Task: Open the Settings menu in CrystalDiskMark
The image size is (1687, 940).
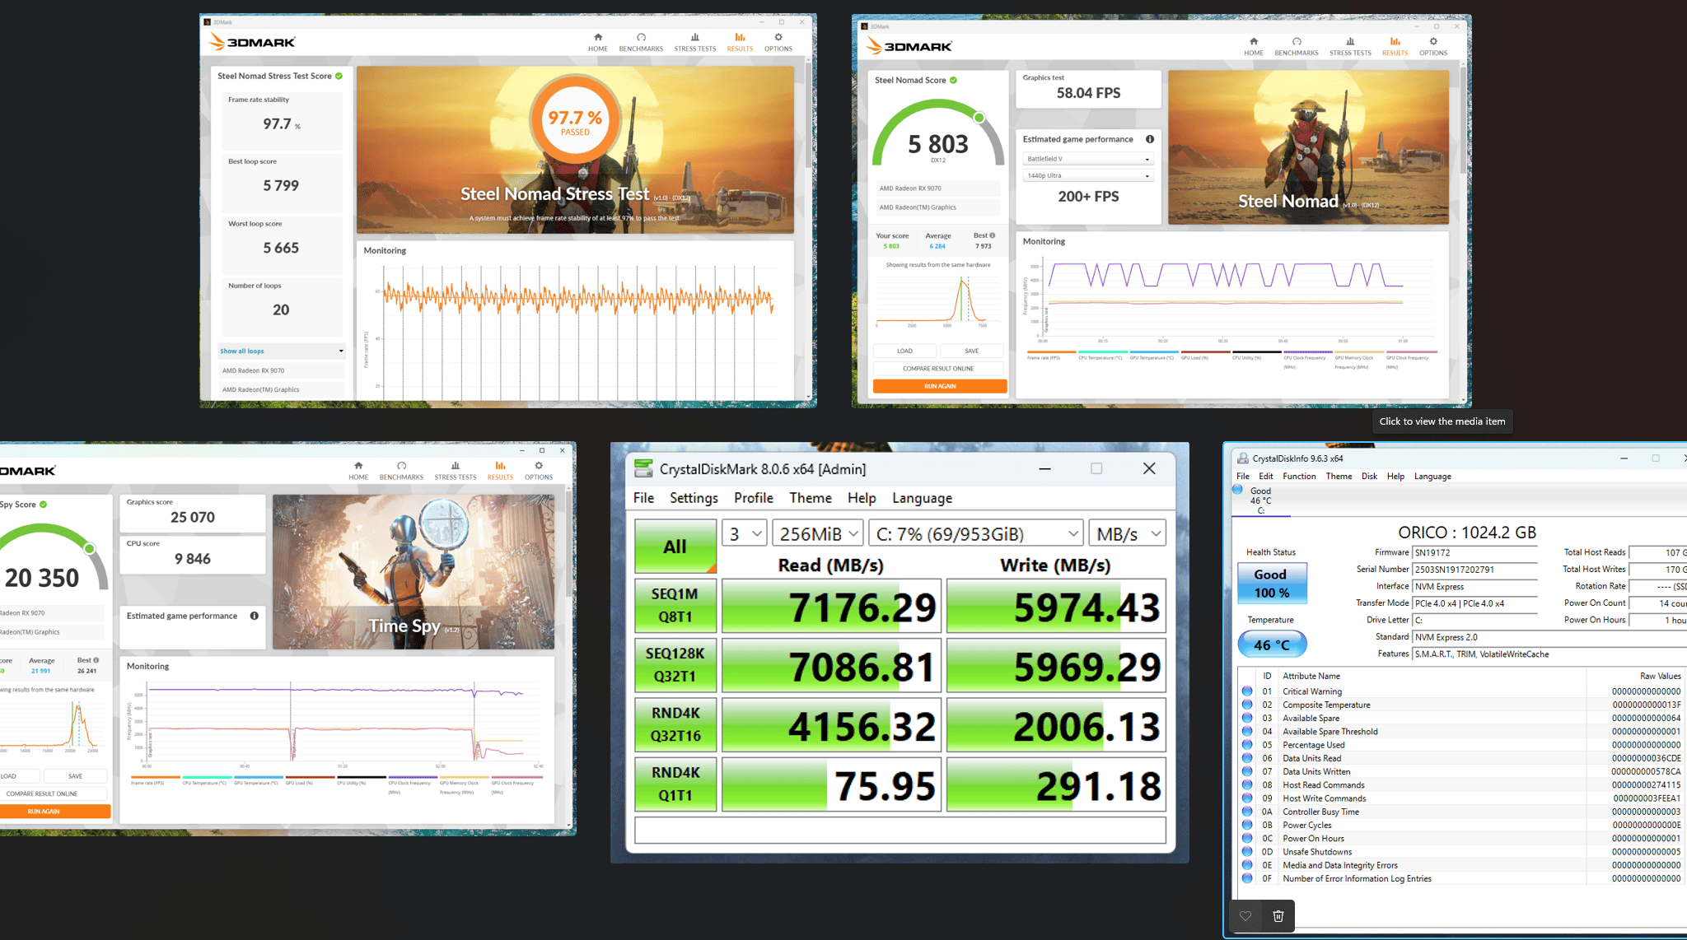Action: [x=694, y=498]
